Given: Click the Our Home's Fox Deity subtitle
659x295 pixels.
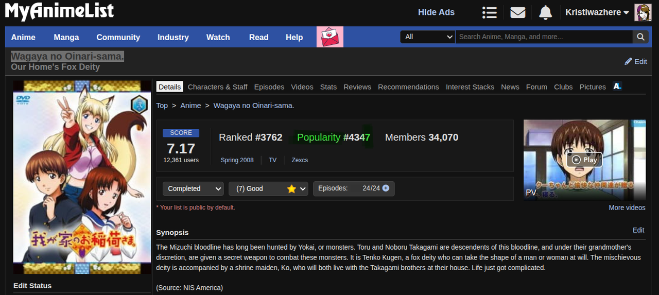Looking at the screenshot, I should coord(56,67).
